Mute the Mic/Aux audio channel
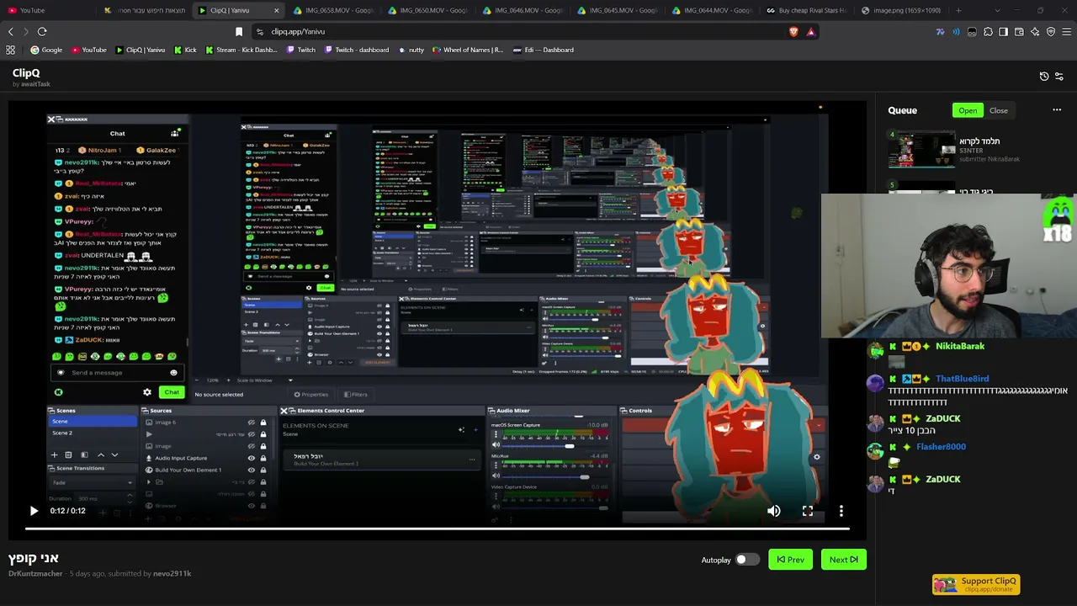This screenshot has height=606, width=1077. (x=496, y=476)
